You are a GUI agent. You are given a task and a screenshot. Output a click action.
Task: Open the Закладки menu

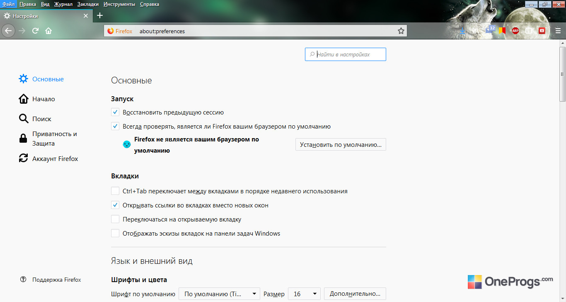click(88, 4)
